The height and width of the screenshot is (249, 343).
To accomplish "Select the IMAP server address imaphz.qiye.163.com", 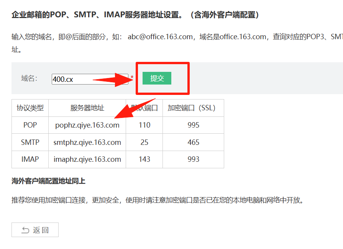I will click(x=87, y=159).
